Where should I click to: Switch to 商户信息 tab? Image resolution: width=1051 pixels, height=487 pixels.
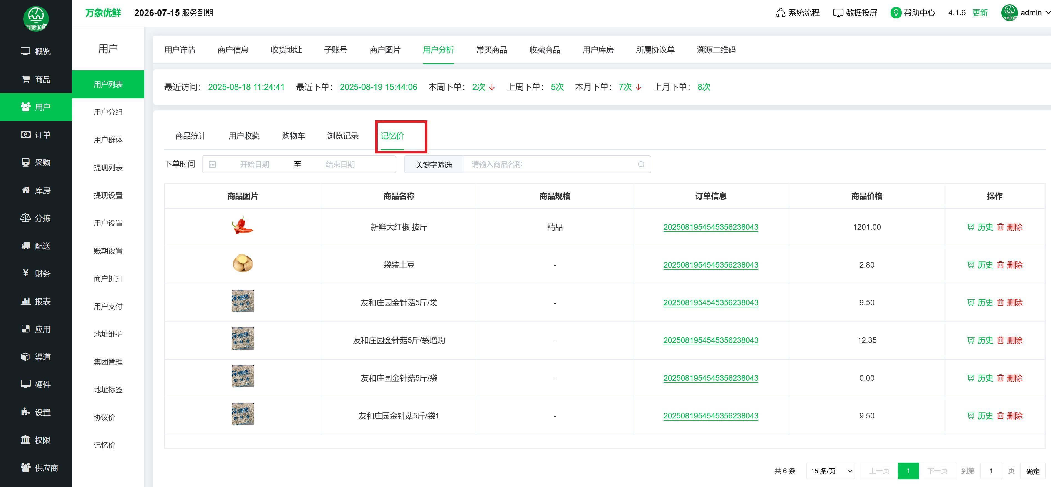(x=233, y=50)
